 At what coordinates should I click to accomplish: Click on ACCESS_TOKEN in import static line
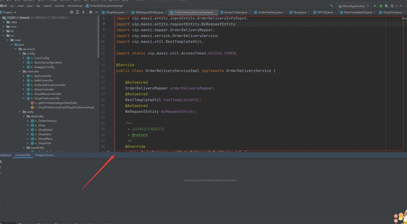pos(222,53)
